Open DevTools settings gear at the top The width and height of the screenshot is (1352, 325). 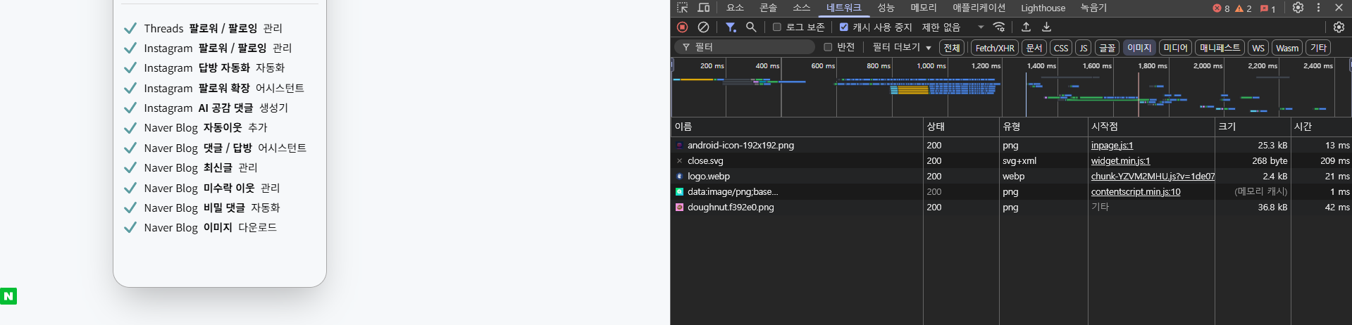1298,8
